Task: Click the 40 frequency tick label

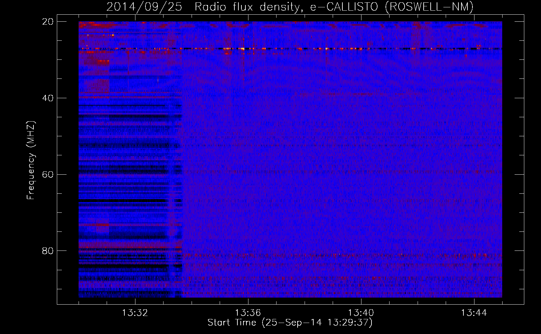Action: 48,98
